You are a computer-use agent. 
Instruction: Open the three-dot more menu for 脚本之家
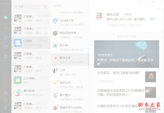pyautogui.click(x=160, y=8)
